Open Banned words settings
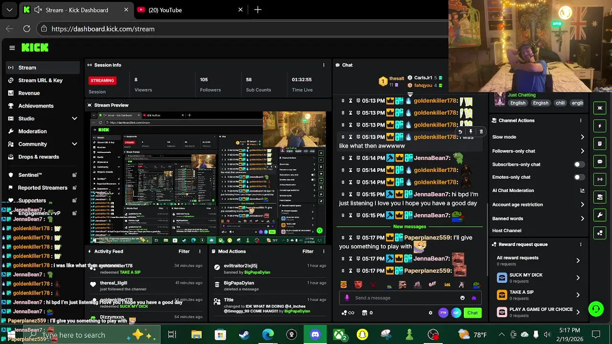 pos(538,218)
